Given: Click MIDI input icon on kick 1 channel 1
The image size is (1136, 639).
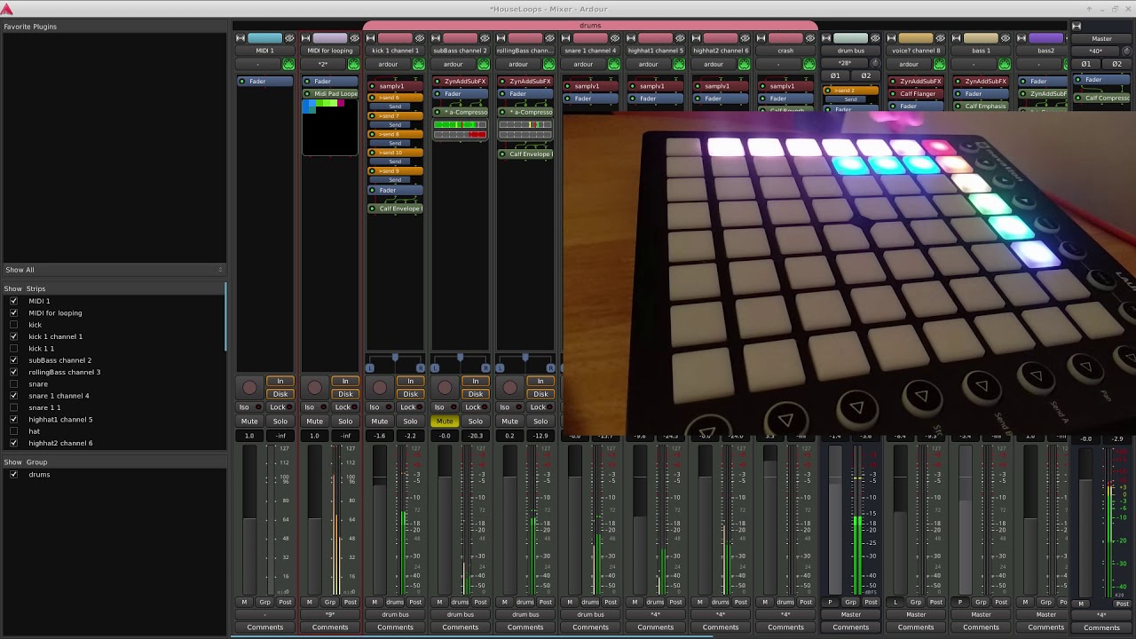Looking at the screenshot, I should [x=418, y=64].
